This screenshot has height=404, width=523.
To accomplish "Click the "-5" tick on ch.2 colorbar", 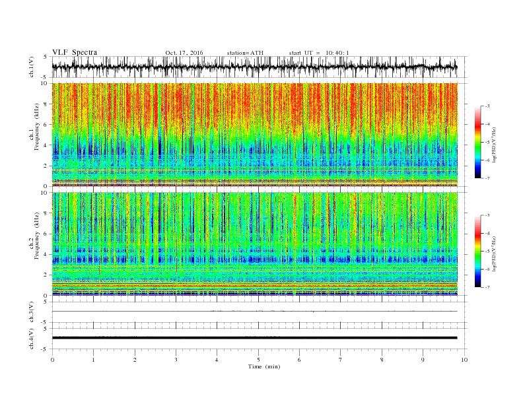I will (x=487, y=252).
